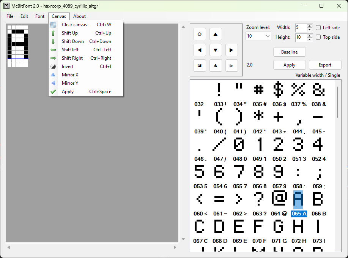Viewport: 348px width, 258px height.
Task: Click the Clear canvas hatched icon
Action: [x=53, y=25]
